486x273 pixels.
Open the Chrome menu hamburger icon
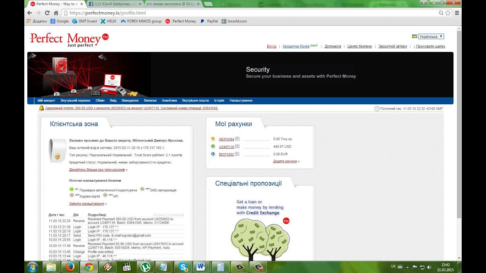point(457,13)
